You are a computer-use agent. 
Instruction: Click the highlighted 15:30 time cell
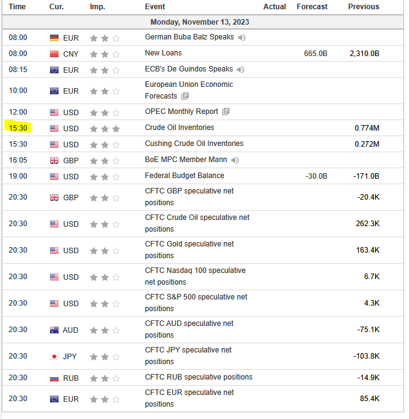18,128
